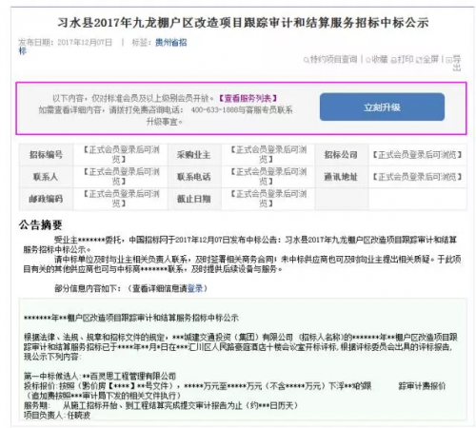Viewport: 476px width, 428px height.
Task: Click the locked value beside 截止日期
Action: [268, 199]
